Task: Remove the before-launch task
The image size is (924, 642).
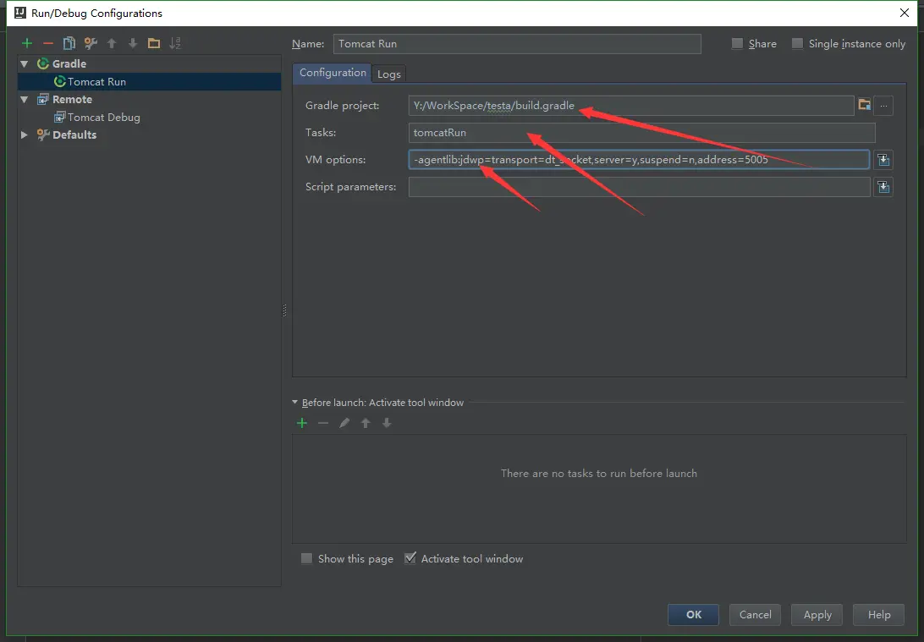Action: click(x=323, y=423)
